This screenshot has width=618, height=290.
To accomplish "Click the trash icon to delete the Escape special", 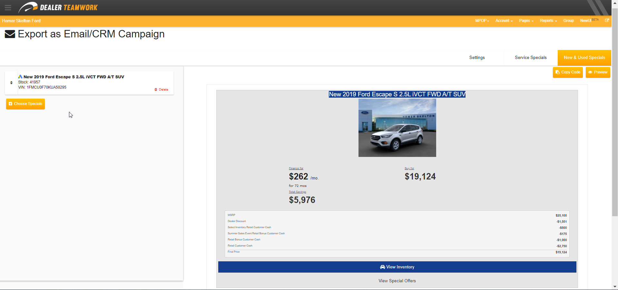I will [156, 89].
